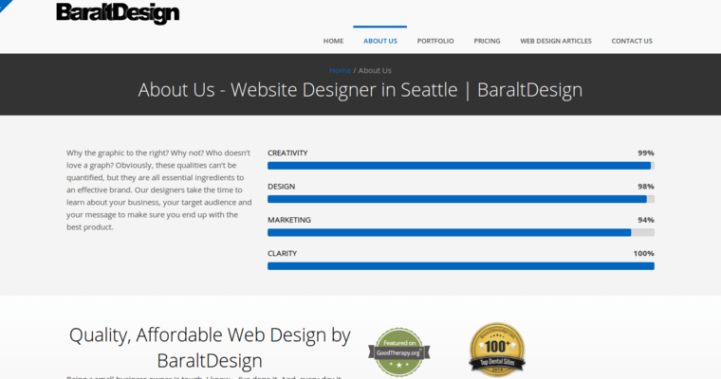This screenshot has width=721, height=379.
Task: Select the About Us navigation tab
Action: pos(379,41)
